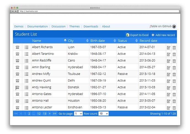Open list icon for Albert Tarantino
Image resolution: width=190 pixels, height=134 pixels.
click(x=26, y=54)
